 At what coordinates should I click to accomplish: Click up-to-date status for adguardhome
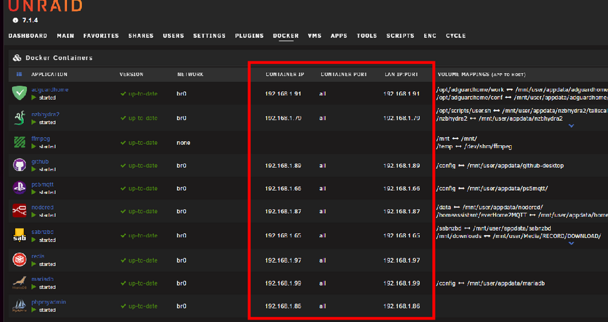pyautogui.click(x=139, y=94)
